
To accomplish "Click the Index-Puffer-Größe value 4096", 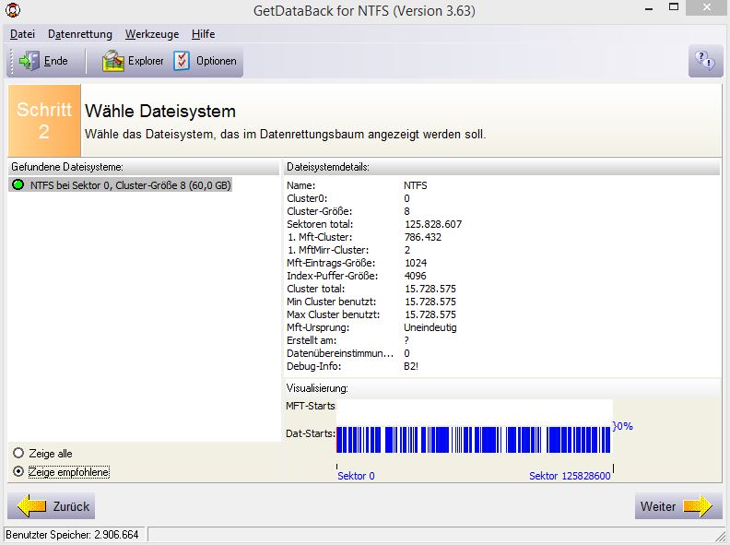I will coord(416,276).
